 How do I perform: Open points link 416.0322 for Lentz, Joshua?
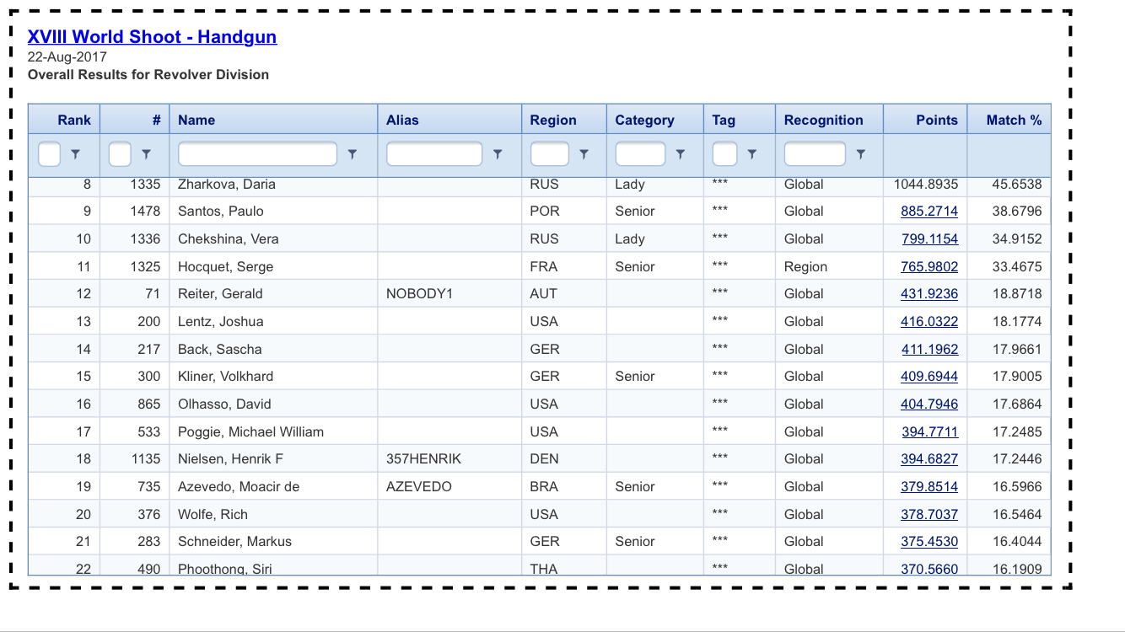point(929,322)
